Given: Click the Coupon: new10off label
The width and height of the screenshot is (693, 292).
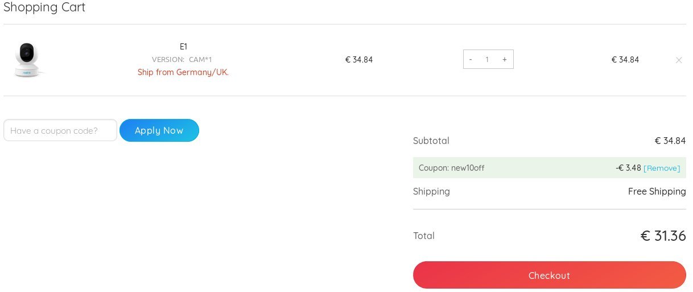Looking at the screenshot, I should point(452,168).
